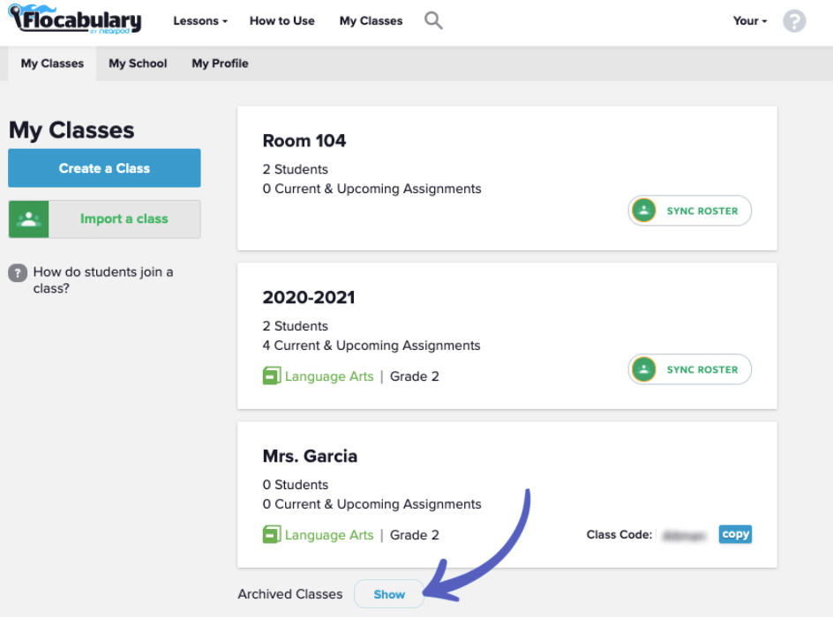833x617 pixels.
Task: Copy the class code for Mrs. Garcia
Action: (x=735, y=534)
